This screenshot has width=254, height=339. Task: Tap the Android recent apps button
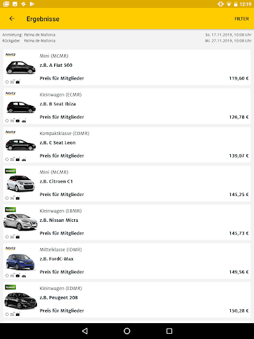[x=169, y=331]
